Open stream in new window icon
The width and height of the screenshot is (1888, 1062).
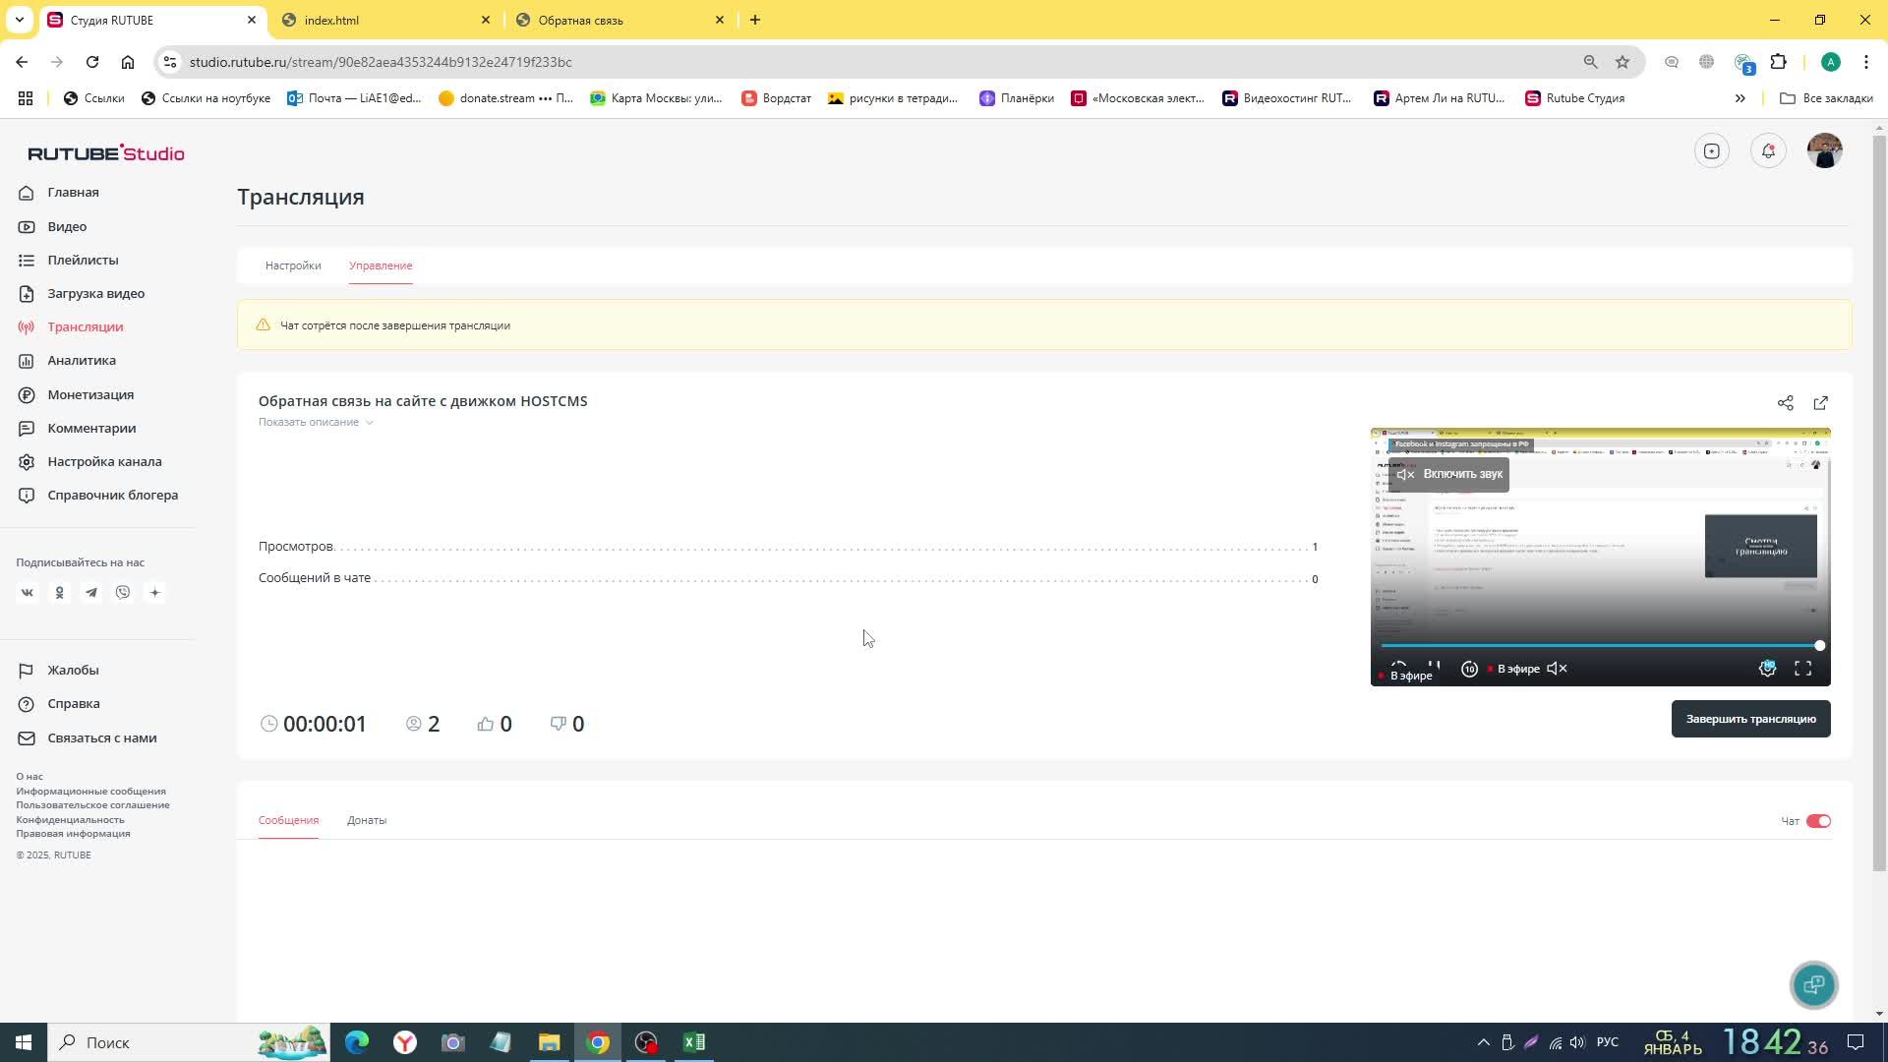1820,403
